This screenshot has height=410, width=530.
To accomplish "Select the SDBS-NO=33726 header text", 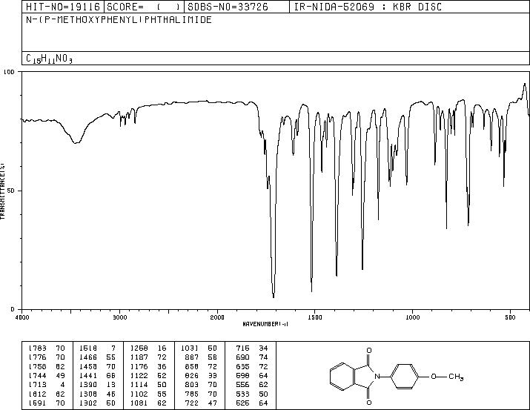I will [228, 7].
